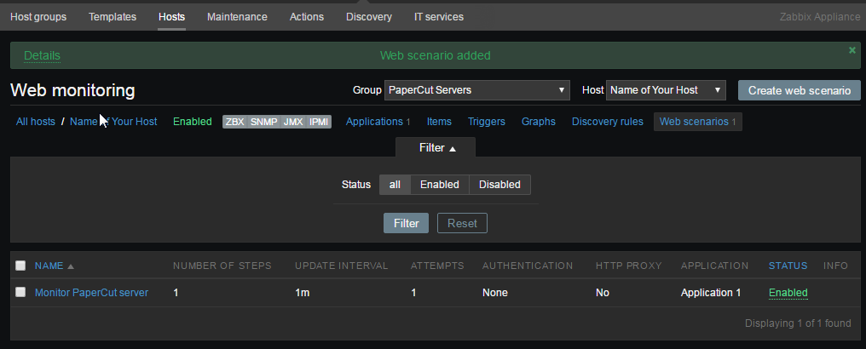The width and height of the screenshot is (866, 349).
Task: Click 'AUTHENTICATION' column header
Action: pos(528,266)
